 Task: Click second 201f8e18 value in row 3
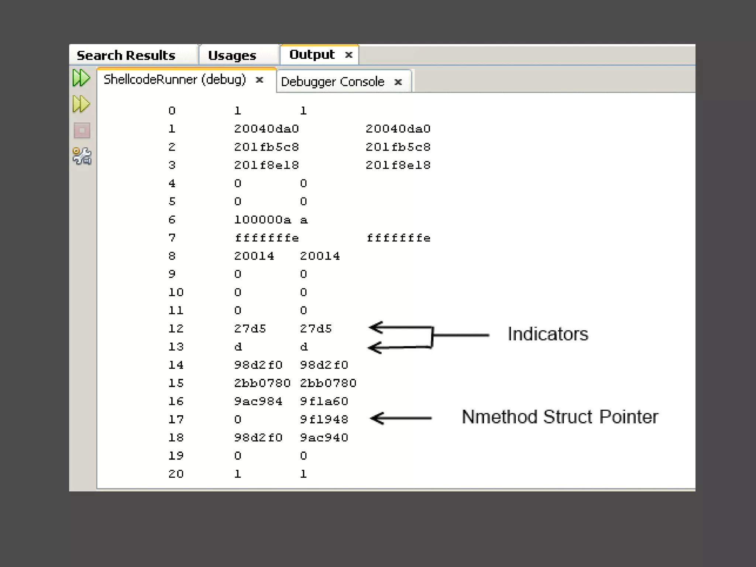pyautogui.click(x=398, y=165)
